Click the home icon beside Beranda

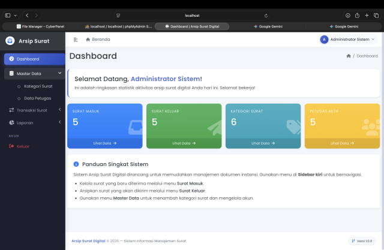pos(88,40)
